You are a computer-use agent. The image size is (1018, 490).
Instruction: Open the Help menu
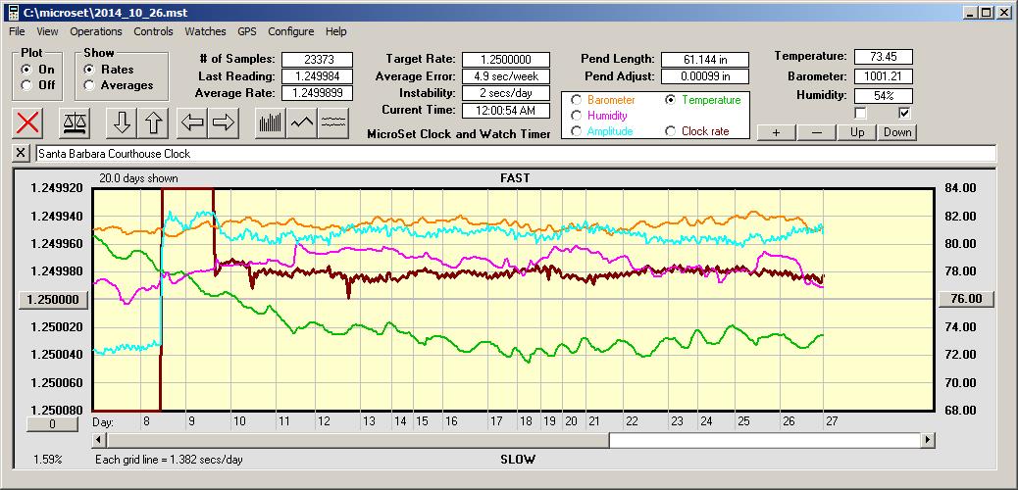click(336, 31)
